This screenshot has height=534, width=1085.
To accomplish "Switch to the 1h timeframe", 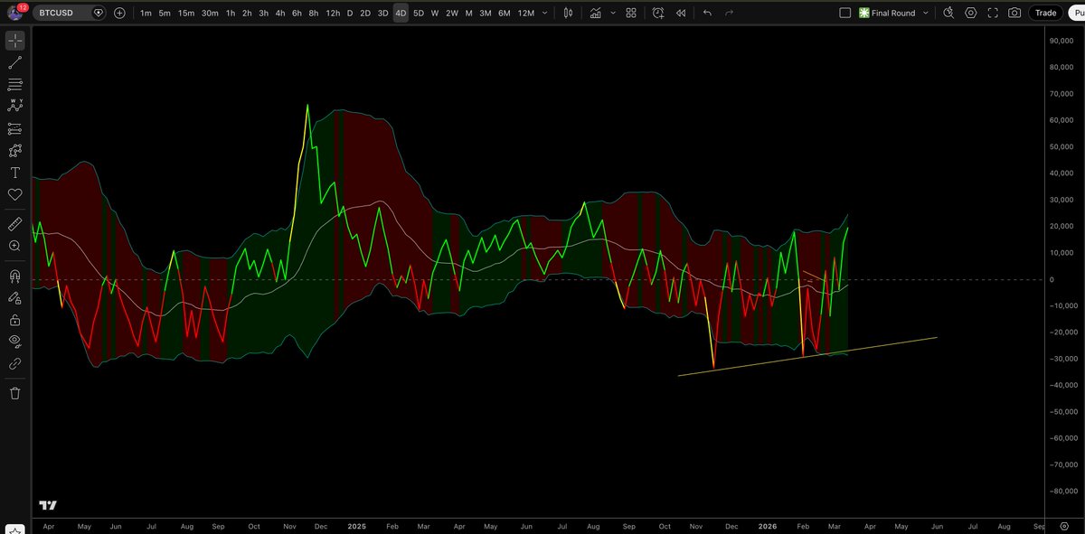I will [231, 13].
